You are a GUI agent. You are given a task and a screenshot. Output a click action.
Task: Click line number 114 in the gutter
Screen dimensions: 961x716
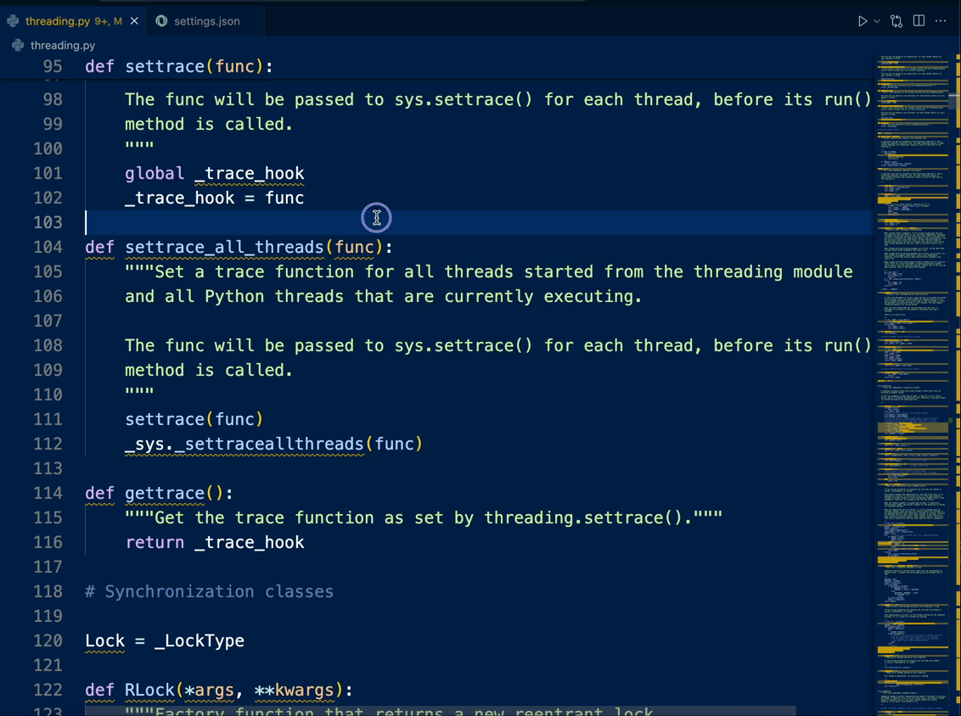(x=53, y=493)
